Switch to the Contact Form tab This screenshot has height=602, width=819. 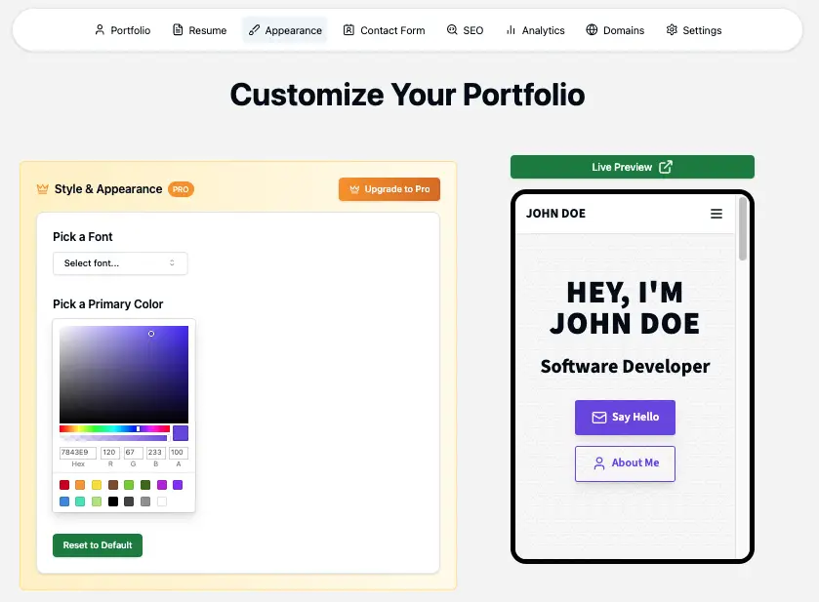click(384, 30)
